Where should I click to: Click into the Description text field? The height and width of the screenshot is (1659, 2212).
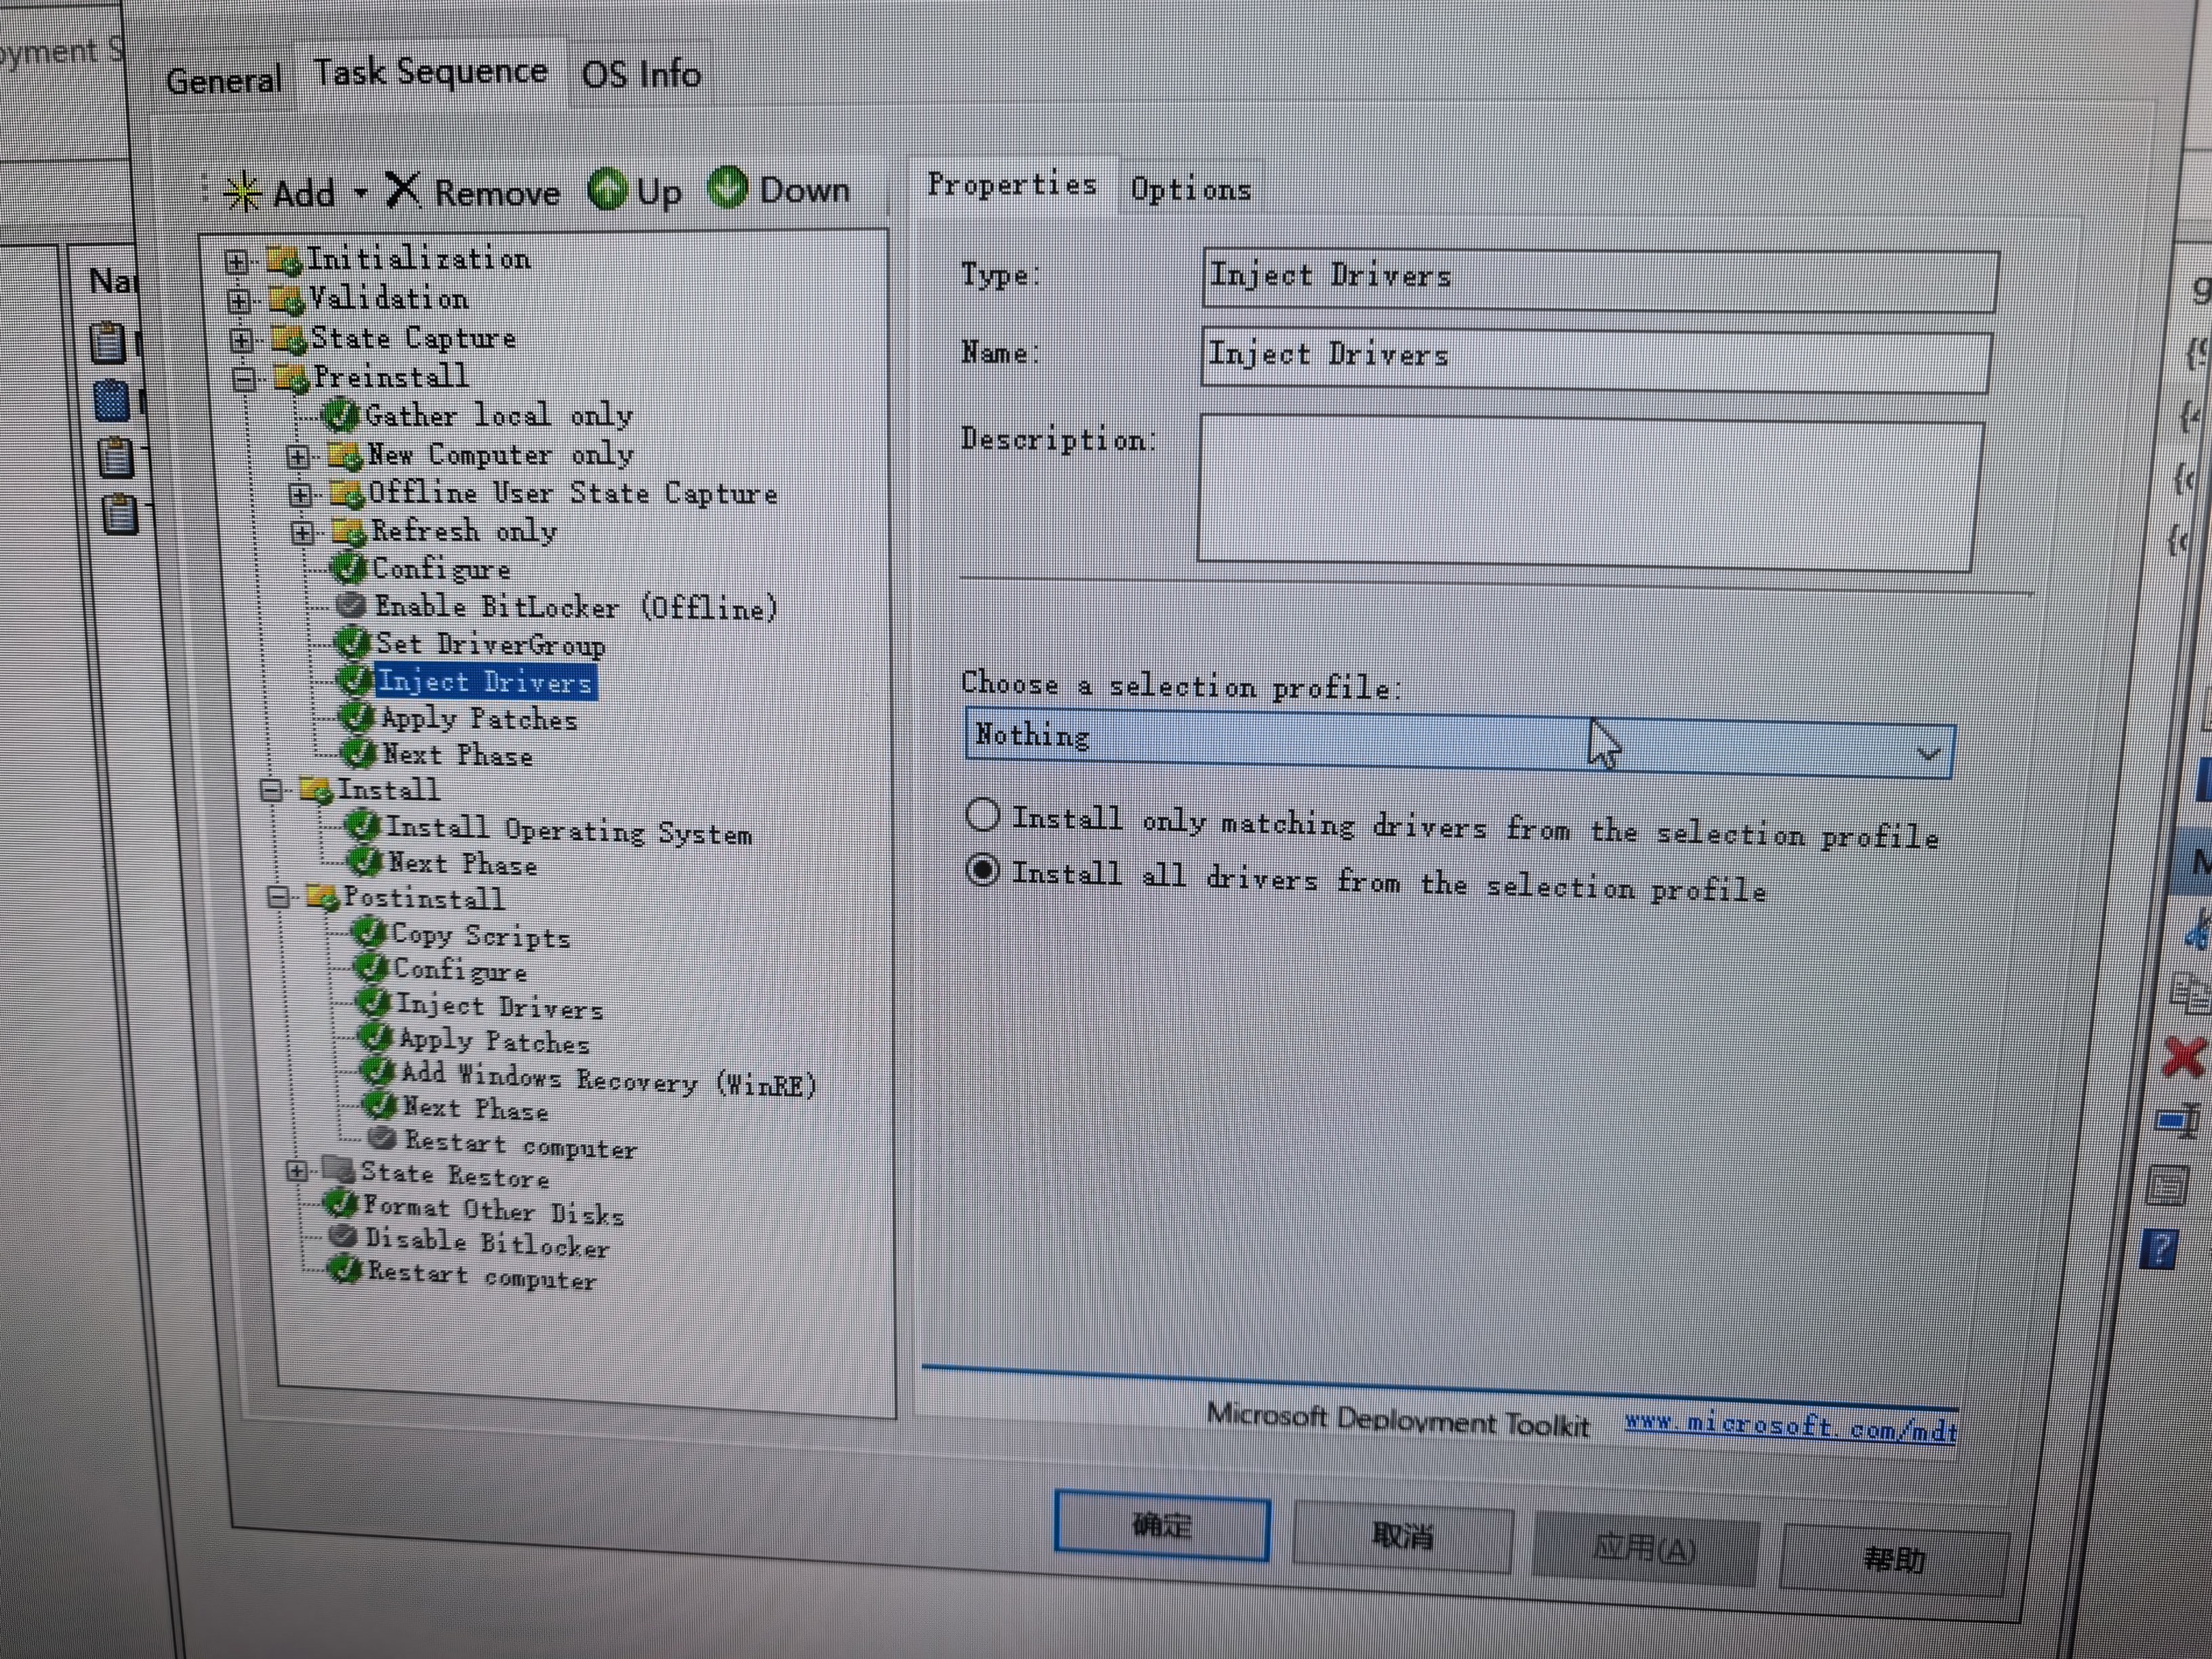[x=1587, y=493]
